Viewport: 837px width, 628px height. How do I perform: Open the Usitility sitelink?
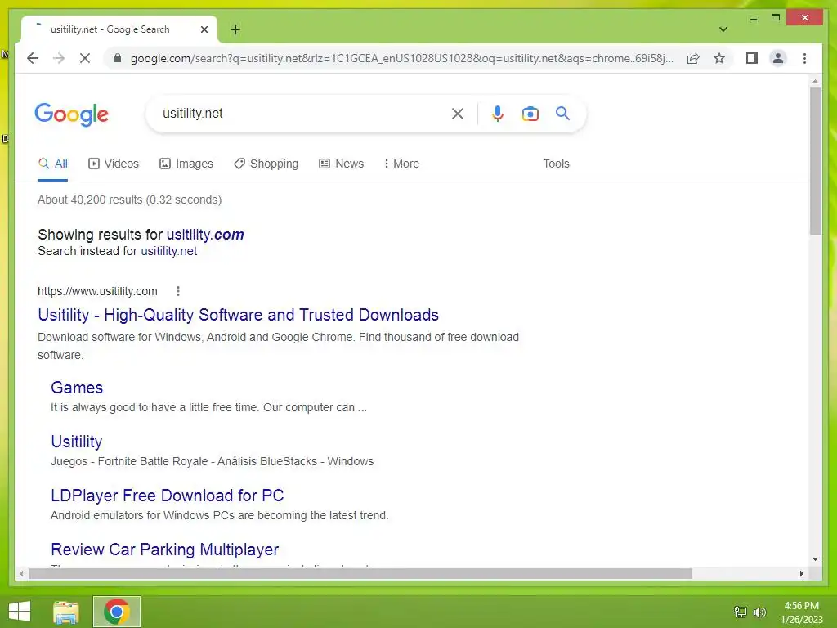pyautogui.click(x=76, y=442)
